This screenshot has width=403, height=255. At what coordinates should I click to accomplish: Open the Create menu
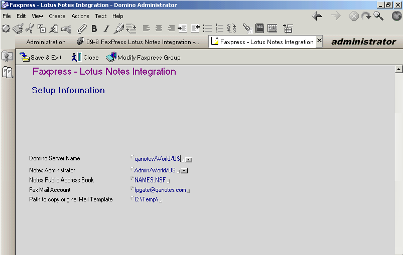[57, 16]
